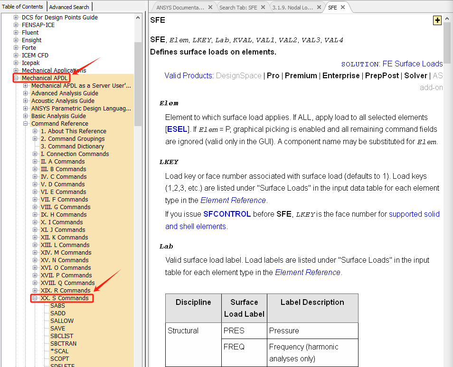Expand the Ensight tree node

16,40
